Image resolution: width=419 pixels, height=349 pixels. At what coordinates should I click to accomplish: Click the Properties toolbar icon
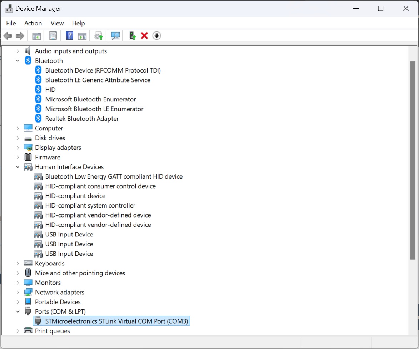[x=53, y=35]
